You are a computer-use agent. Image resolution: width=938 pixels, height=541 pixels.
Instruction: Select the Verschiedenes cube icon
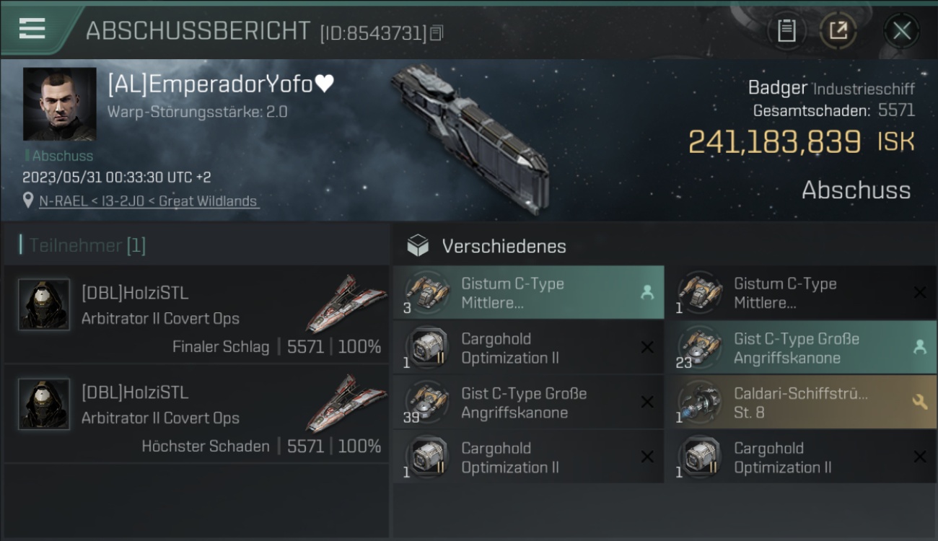[418, 246]
